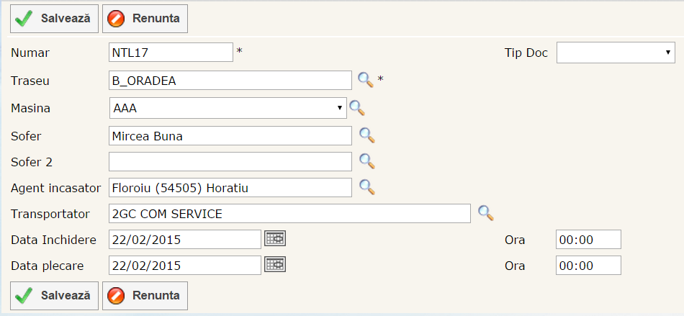Open calendar picker for Data plecare
The image size is (684, 316).
click(x=275, y=264)
